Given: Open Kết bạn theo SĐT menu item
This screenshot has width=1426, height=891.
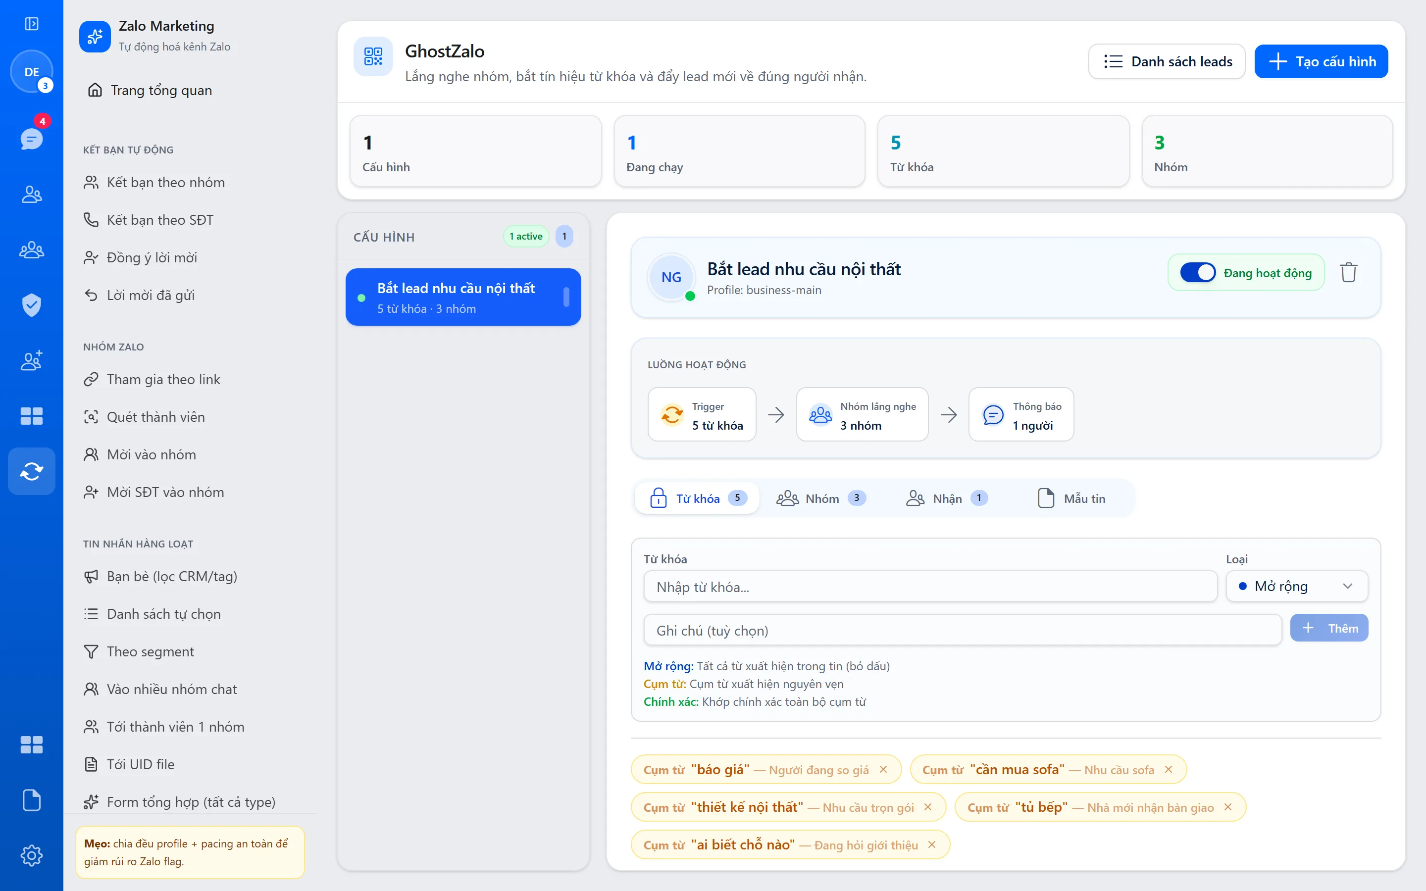Looking at the screenshot, I should pyautogui.click(x=148, y=220).
